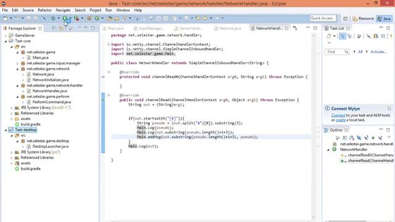
Task: Click the Run Last Tool red toolbox icon
Action: pyautogui.click(x=77, y=18)
